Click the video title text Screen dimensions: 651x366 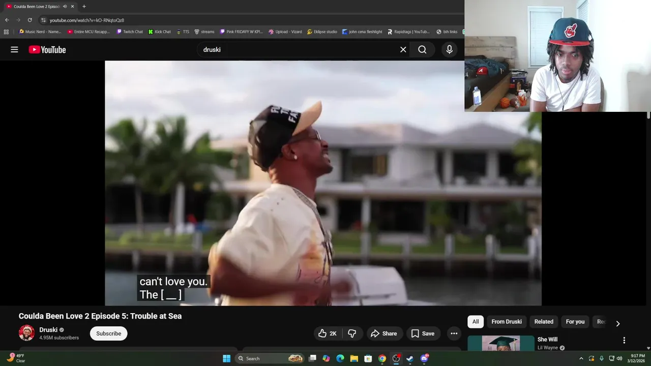100,316
